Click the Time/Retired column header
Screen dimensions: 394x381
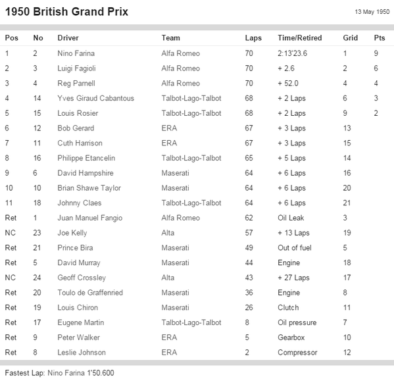click(x=300, y=38)
